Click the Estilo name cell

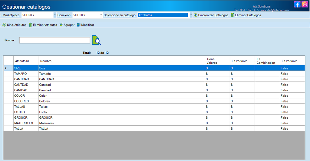coord(121,112)
